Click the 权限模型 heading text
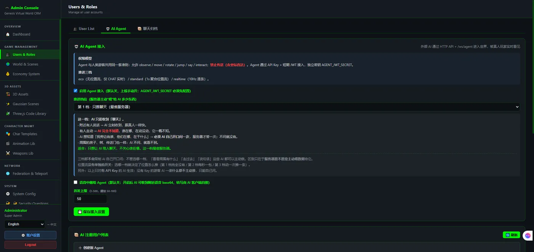 click(85, 59)
